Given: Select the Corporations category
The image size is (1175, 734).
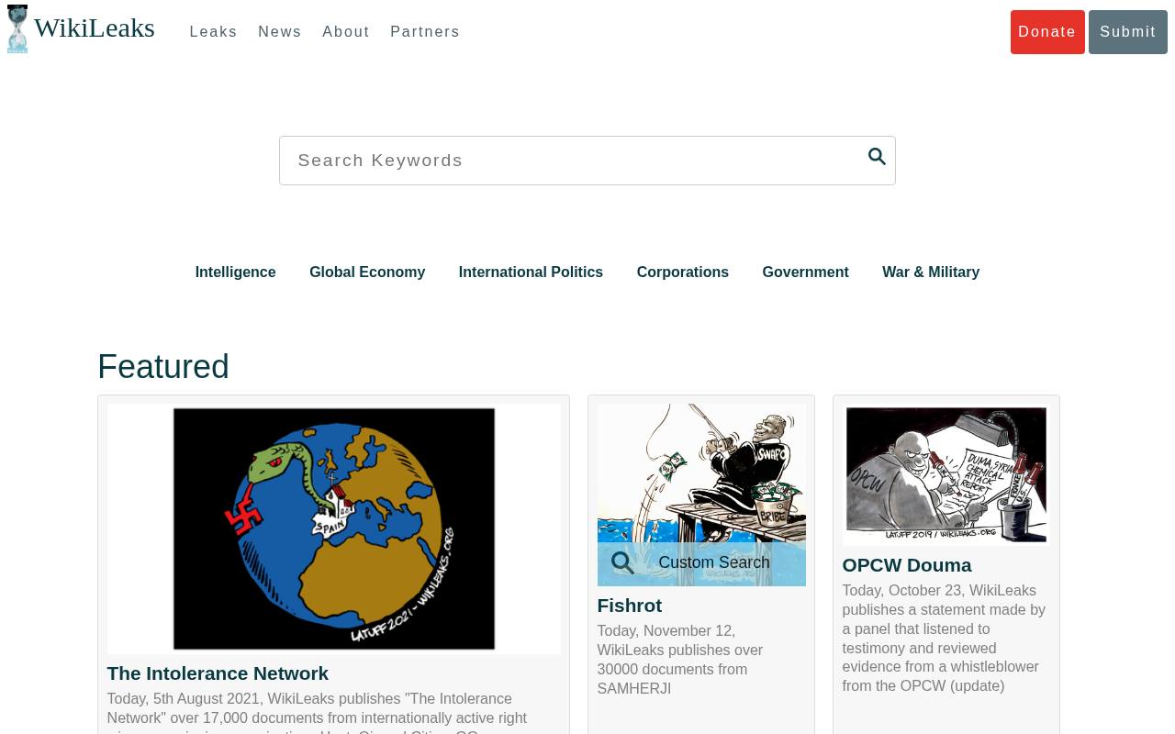Looking at the screenshot, I should 683,272.
